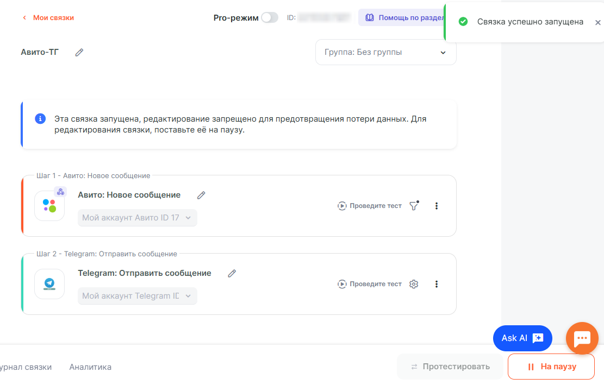Viewport: 604px width, 385px height.
Task: Click the Telegram app icon in step 2
Action: [49, 284]
